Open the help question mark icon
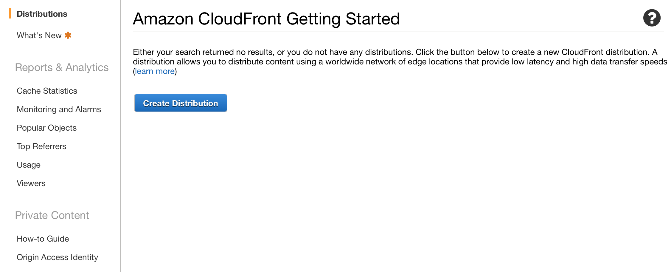This screenshot has width=671, height=272. [652, 18]
